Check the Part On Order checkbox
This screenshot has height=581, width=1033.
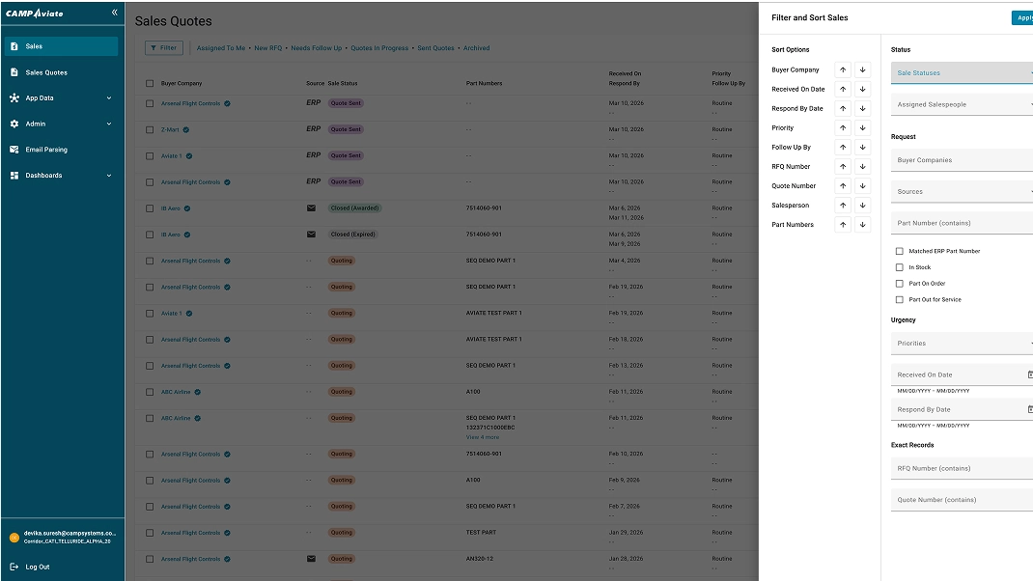[x=899, y=283]
